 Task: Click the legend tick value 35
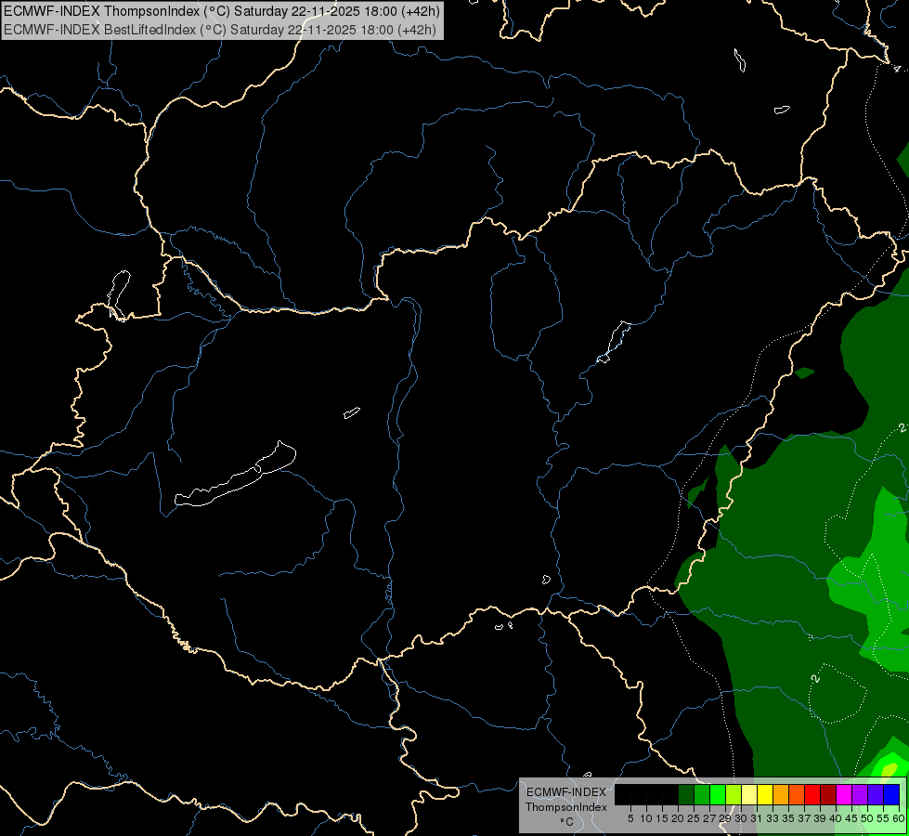(x=788, y=818)
